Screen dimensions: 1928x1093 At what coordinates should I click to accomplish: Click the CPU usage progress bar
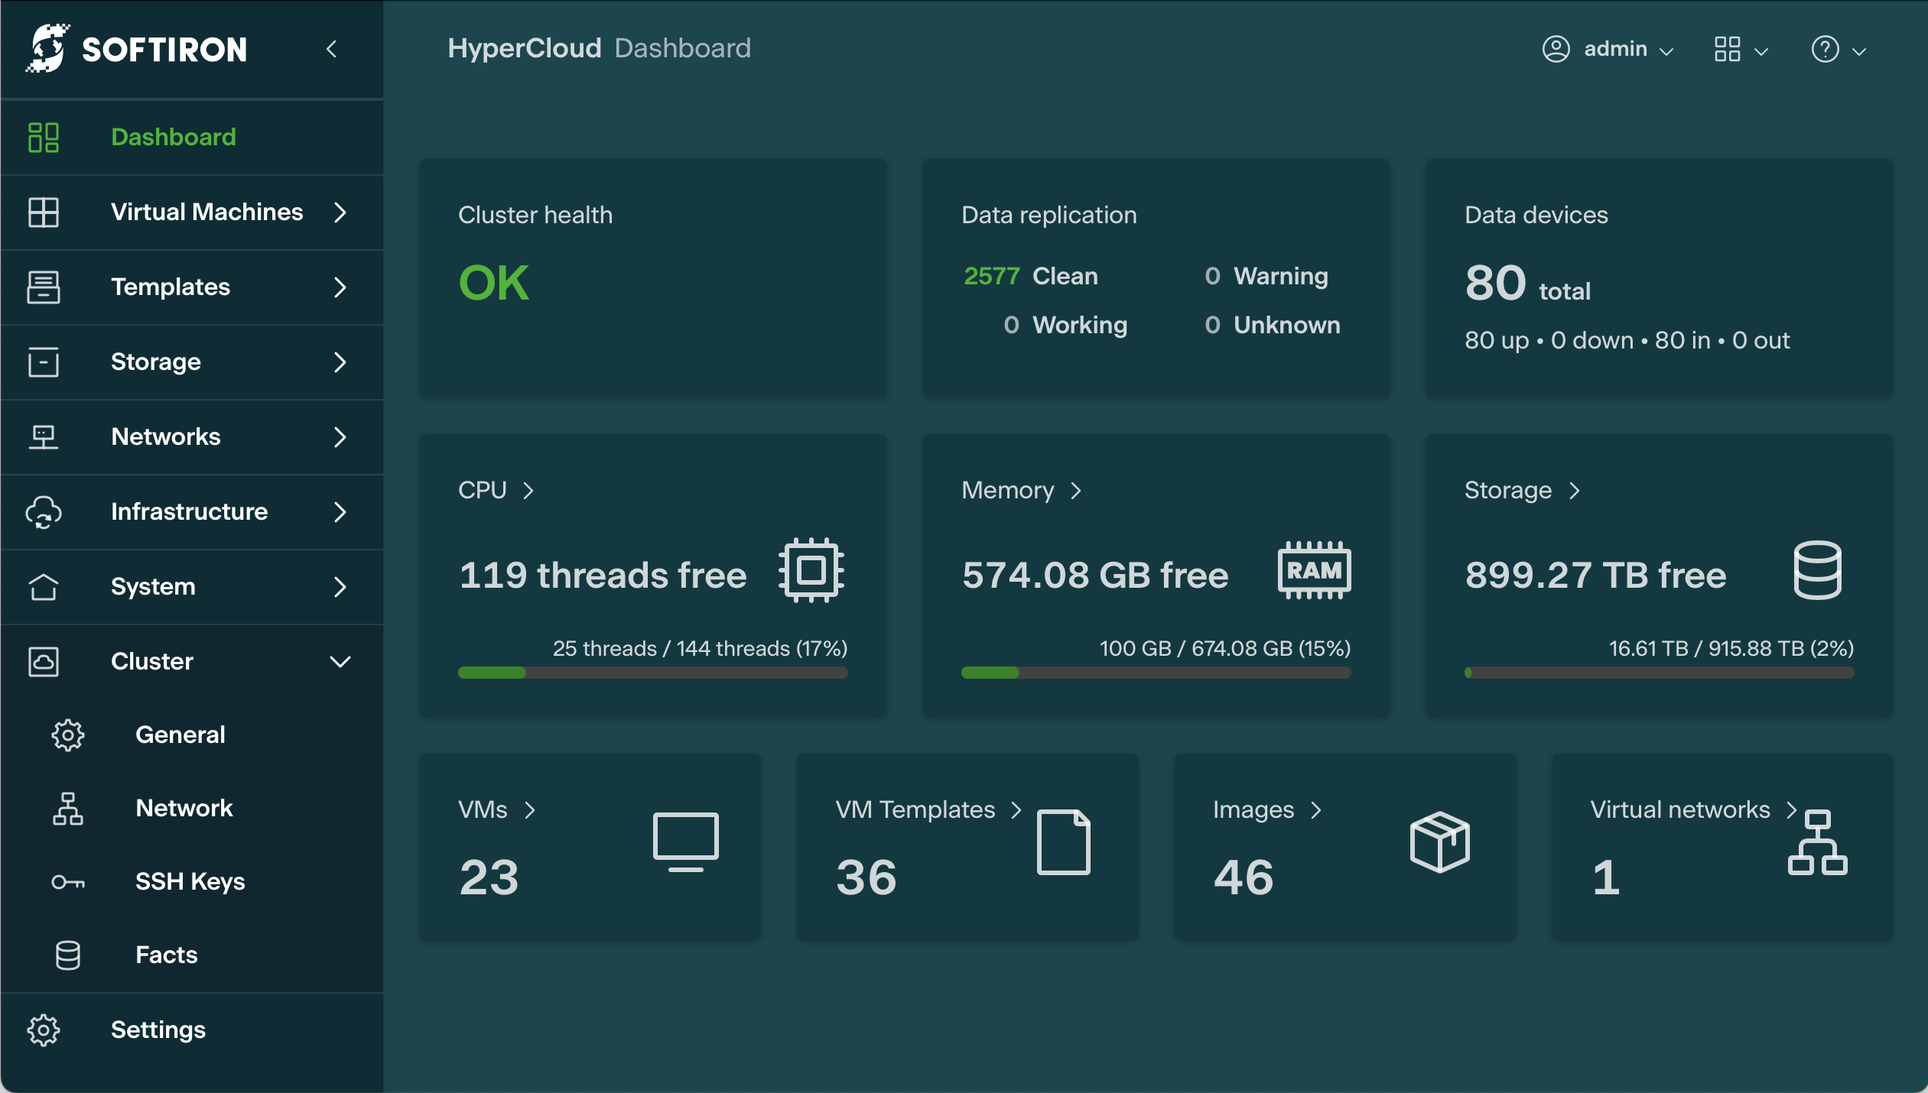(x=652, y=673)
